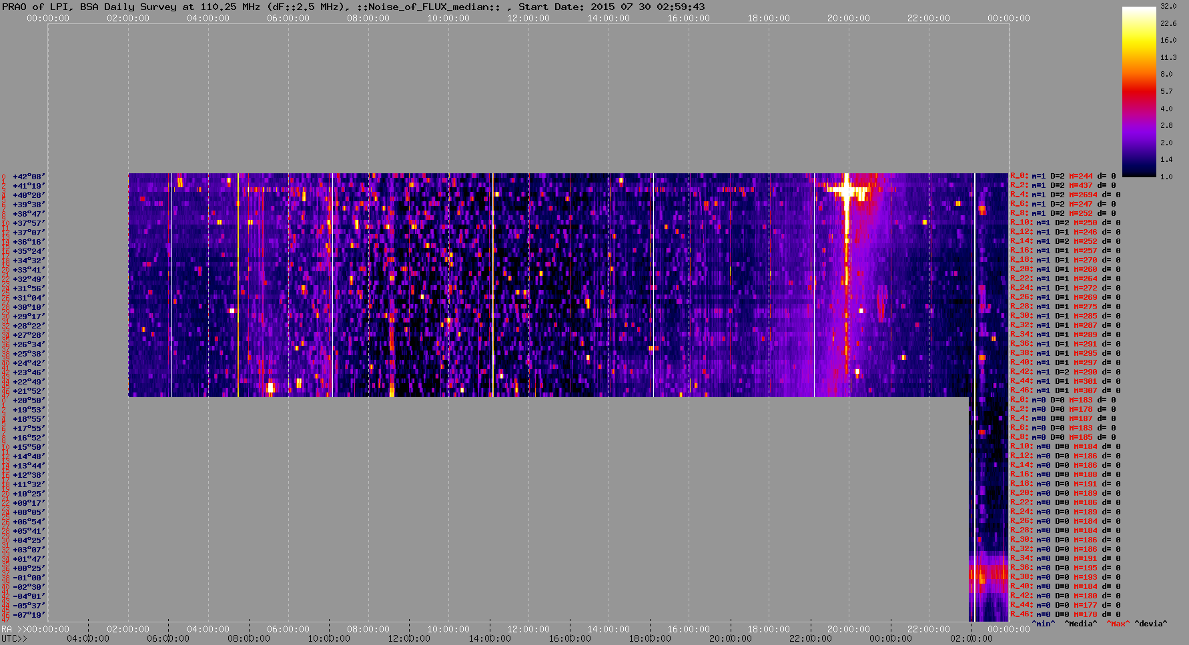The width and height of the screenshot is (1189, 645).
Task: Click the 2.0 color scale label
Action: (x=1166, y=143)
